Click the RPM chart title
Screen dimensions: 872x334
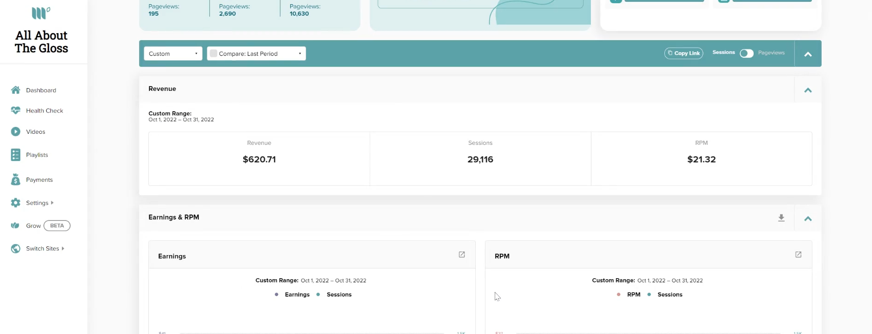pyautogui.click(x=502, y=256)
